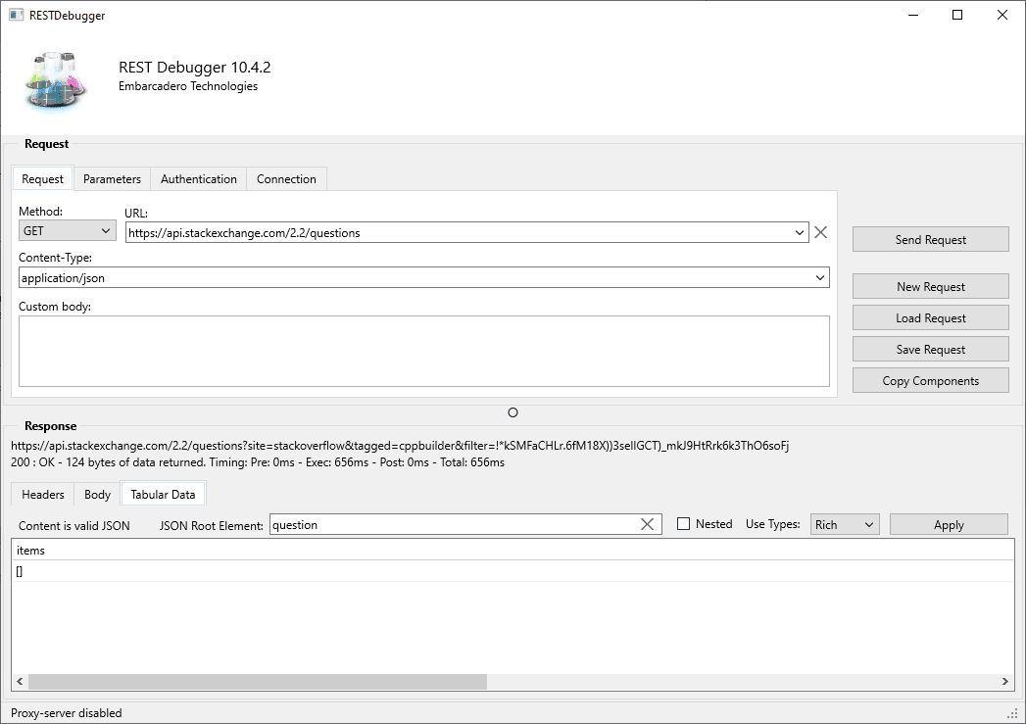This screenshot has height=724, width=1026.
Task: Switch to the Parameters tab
Action: click(112, 179)
